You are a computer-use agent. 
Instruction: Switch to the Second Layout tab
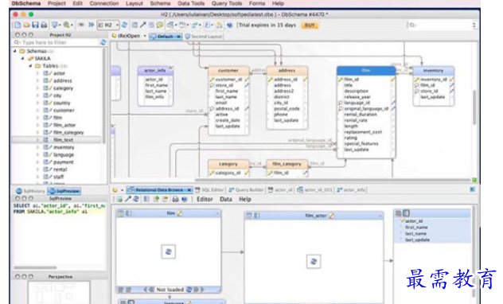[x=204, y=37]
